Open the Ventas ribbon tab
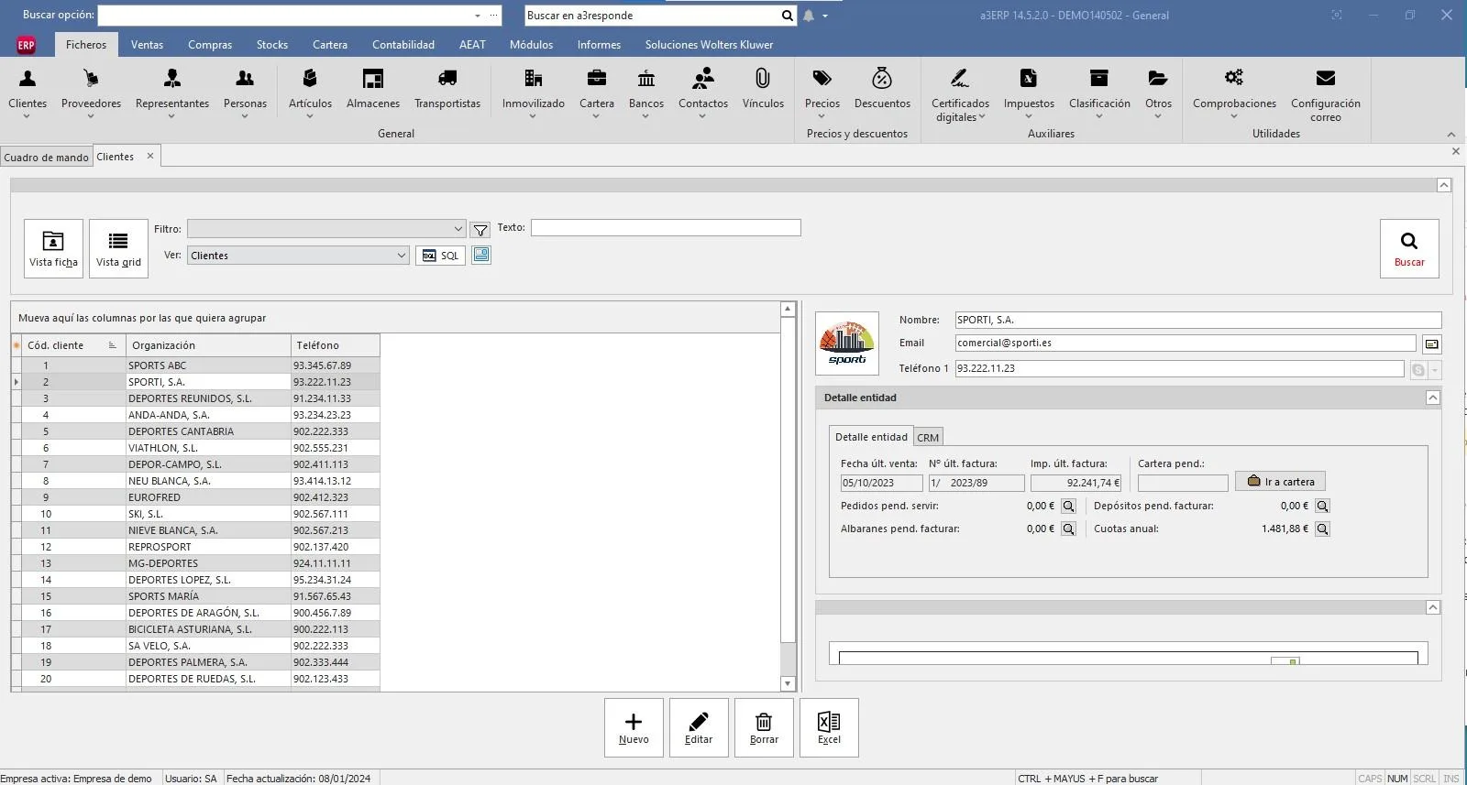 (x=147, y=45)
